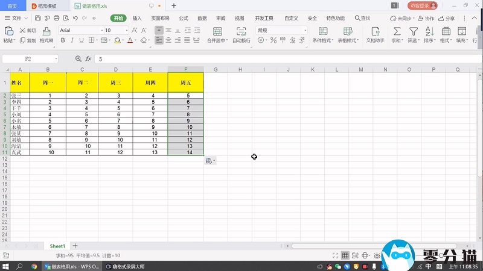
Task: Switch to the 插入 (Insert) ribbon tab
Action: pos(137,18)
